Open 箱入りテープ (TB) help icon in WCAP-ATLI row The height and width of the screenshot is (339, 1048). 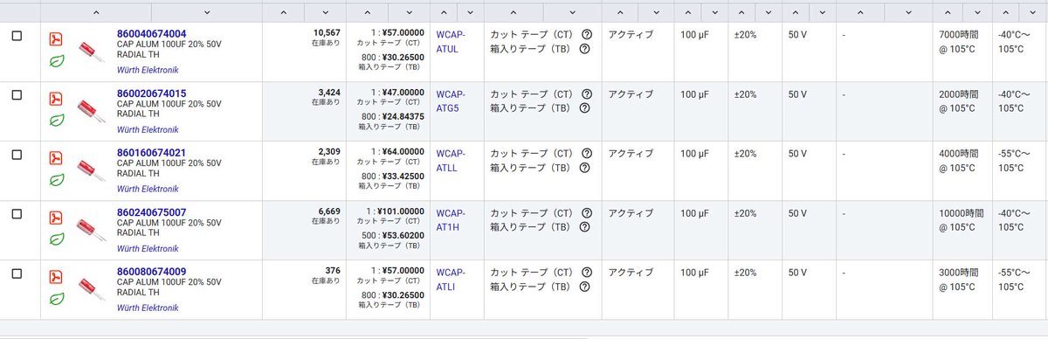(x=586, y=287)
